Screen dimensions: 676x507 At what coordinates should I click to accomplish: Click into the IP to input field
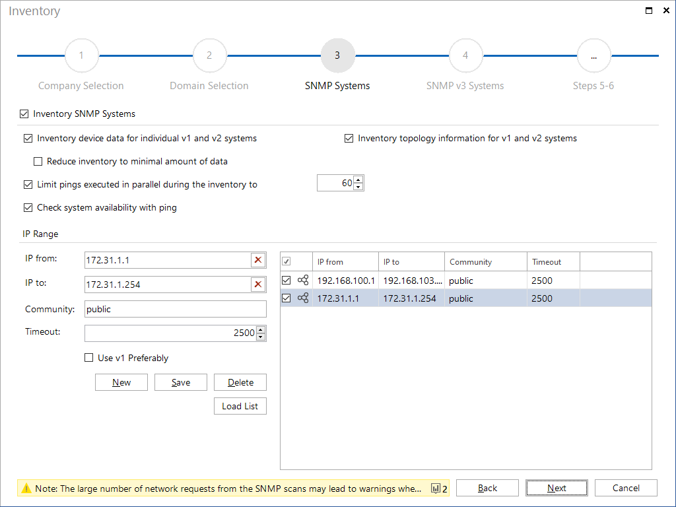click(x=168, y=285)
